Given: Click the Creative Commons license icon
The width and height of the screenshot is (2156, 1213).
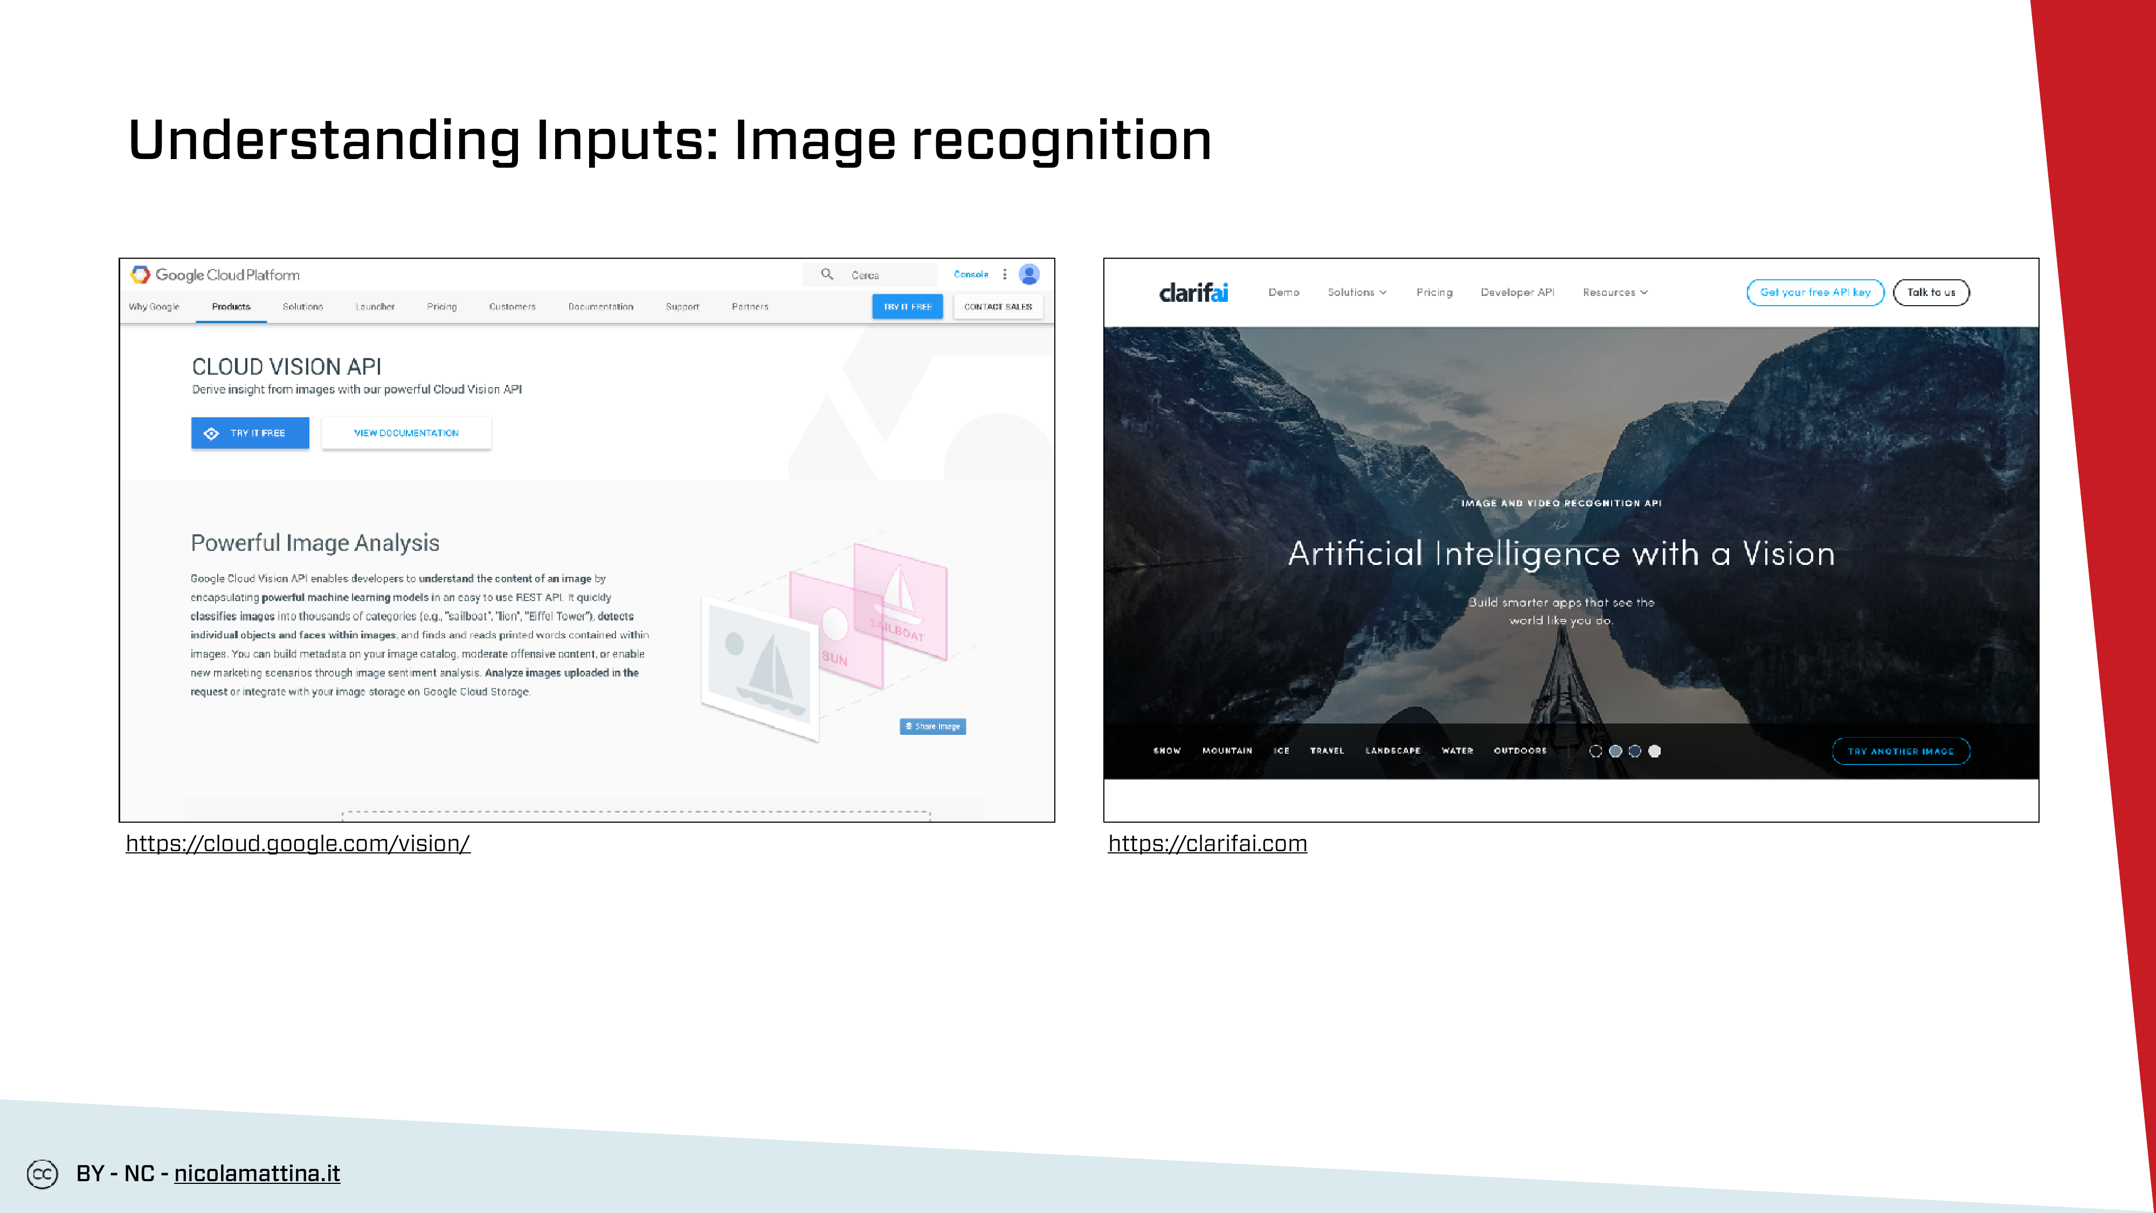Looking at the screenshot, I should coord(42,1174).
